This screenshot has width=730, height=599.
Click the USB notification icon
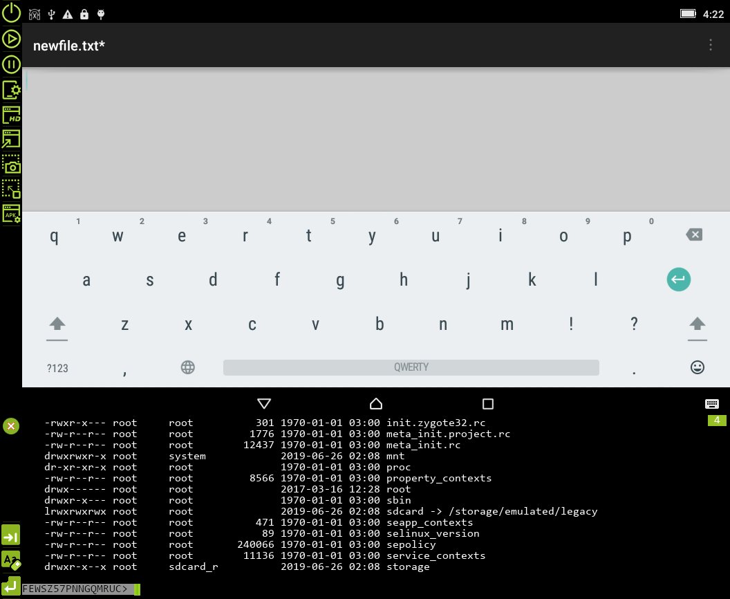(51, 15)
